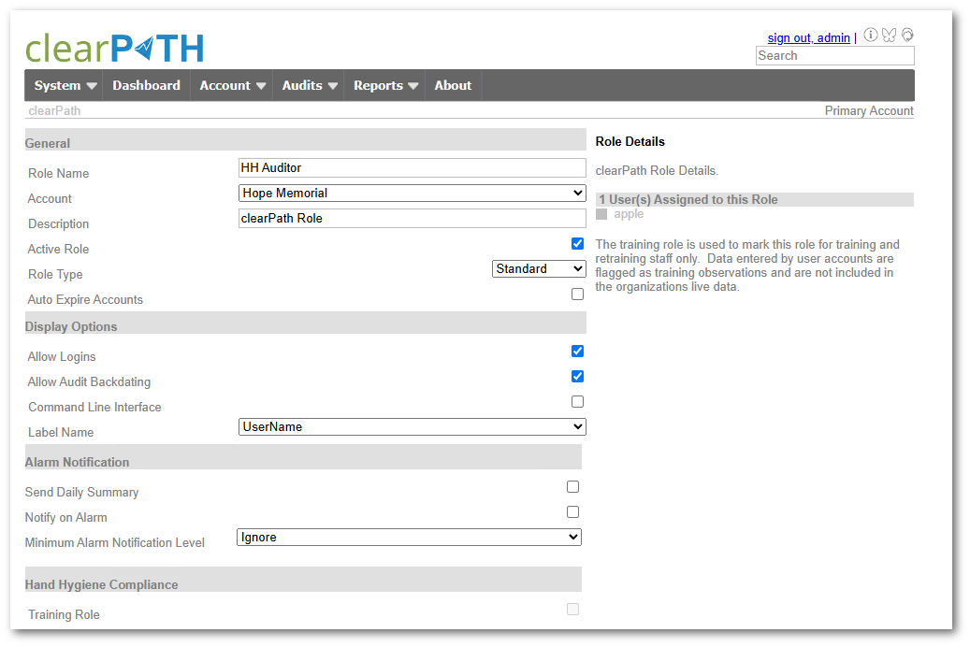
Task: Click the sign out, admin link
Action: tap(808, 37)
